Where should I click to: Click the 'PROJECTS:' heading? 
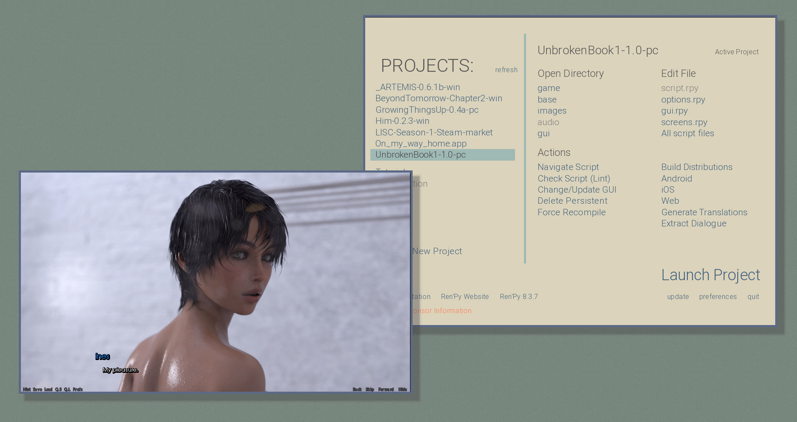click(427, 66)
